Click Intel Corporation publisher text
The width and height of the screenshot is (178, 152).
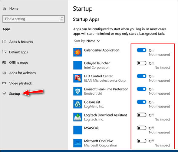[x=97, y=68]
